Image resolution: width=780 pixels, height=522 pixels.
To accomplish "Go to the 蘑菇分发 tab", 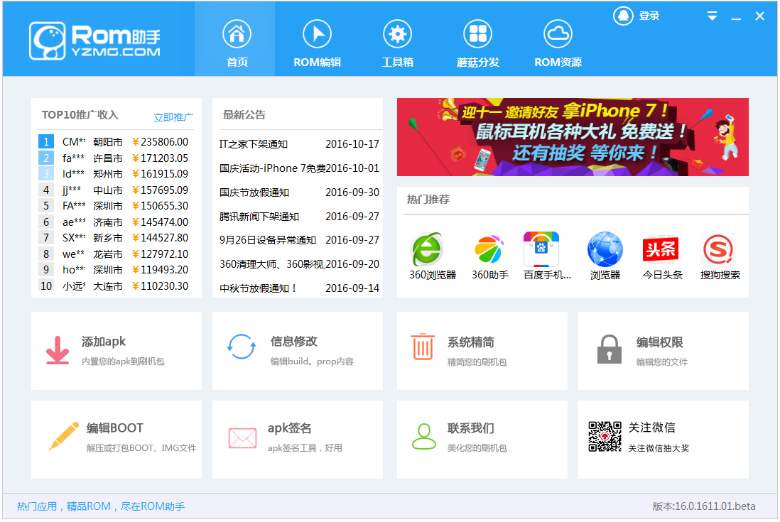I will tap(477, 44).
